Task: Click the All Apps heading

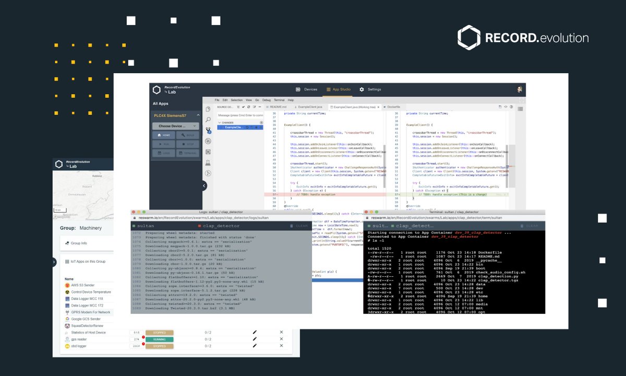Action: pyautogui.click(x=161, y=103)
